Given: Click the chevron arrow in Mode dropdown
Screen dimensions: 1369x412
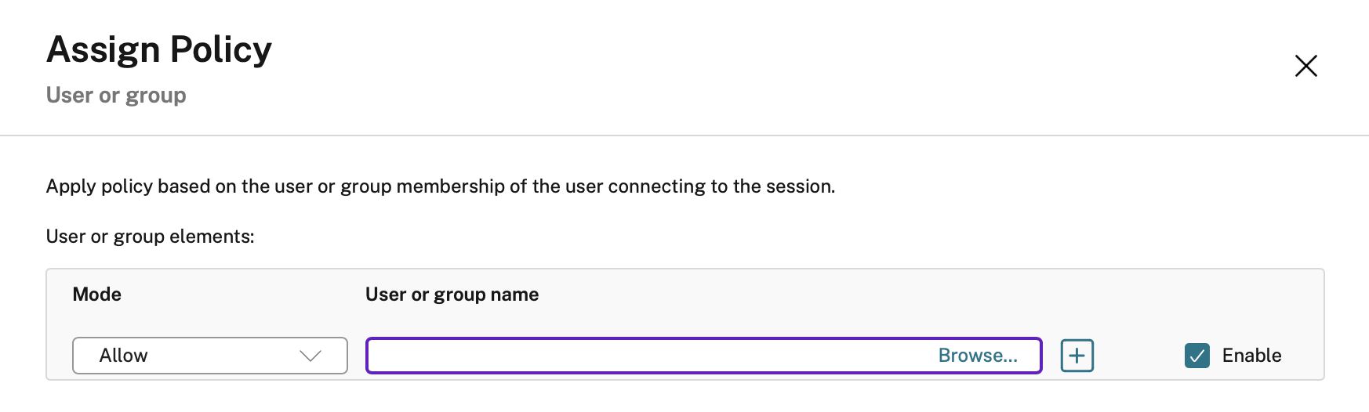Looking at the screenshot, I should tap(310, 356).
